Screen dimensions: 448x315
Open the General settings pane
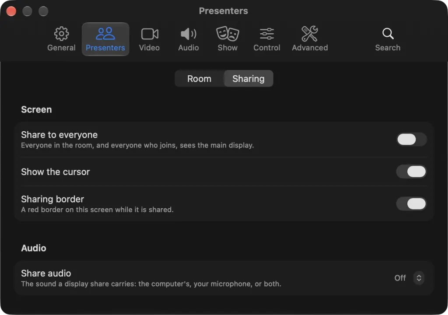pos(61,39)
